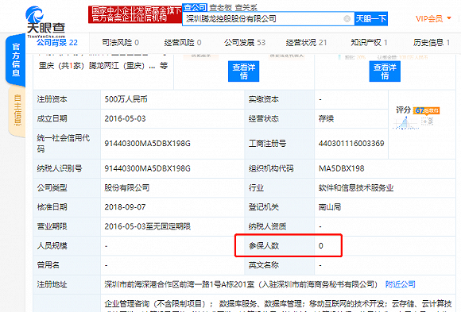This screenshot has height=312, width=461.
Task: Clear the search field with the X icon
Action: coord(347,19)
